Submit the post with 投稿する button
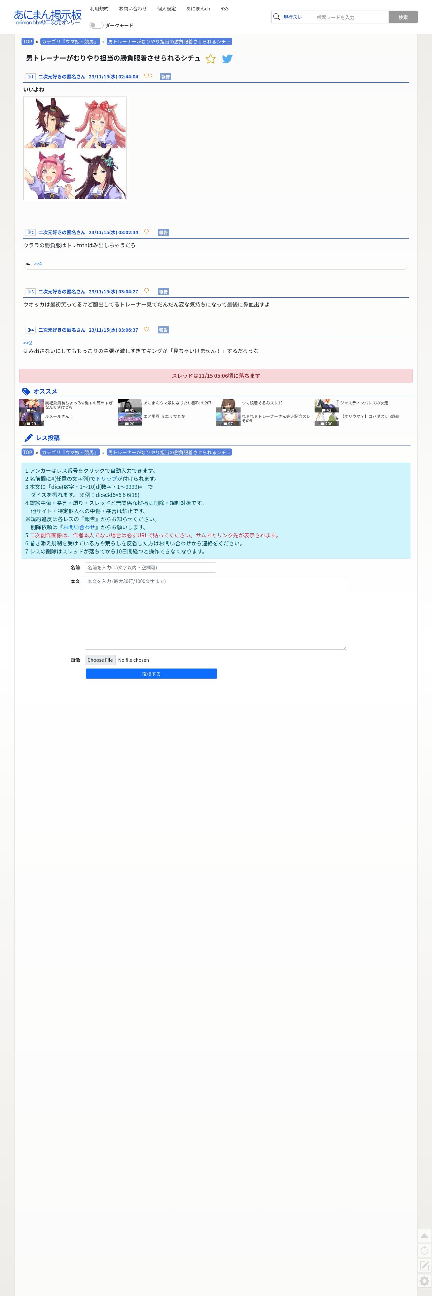Screen dimensions: 432x1296 coord(151,674)
